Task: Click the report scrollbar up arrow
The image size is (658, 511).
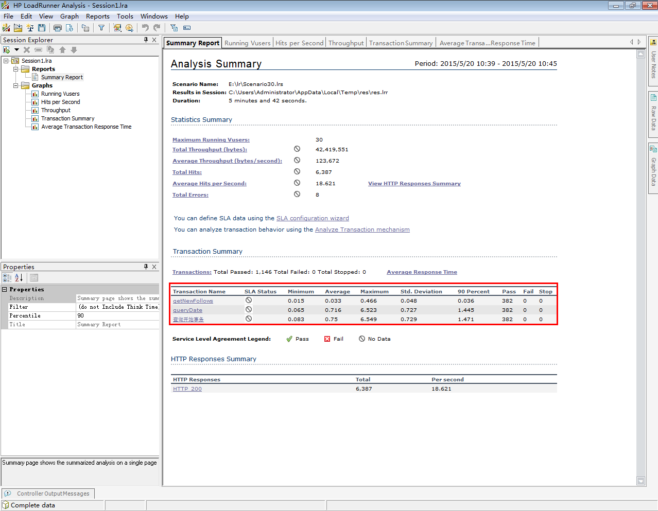Action: 641,54
